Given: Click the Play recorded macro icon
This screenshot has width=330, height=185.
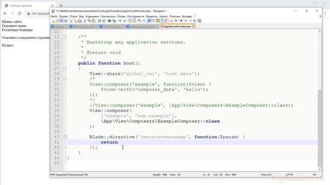Looking at the screenshot, I should click(190, 21).
